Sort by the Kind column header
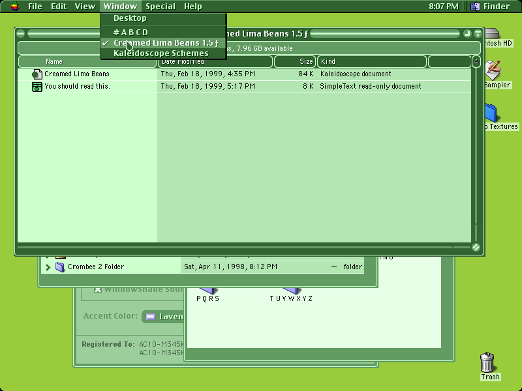 pos(372,61)
